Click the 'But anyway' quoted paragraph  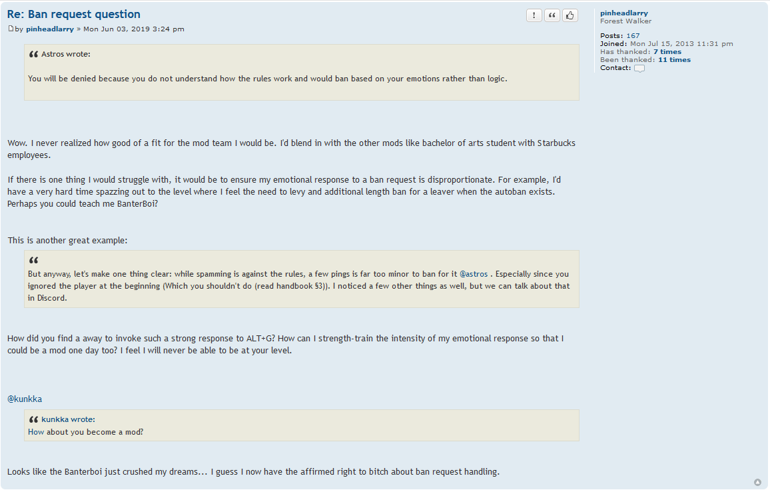coord(298,286)
